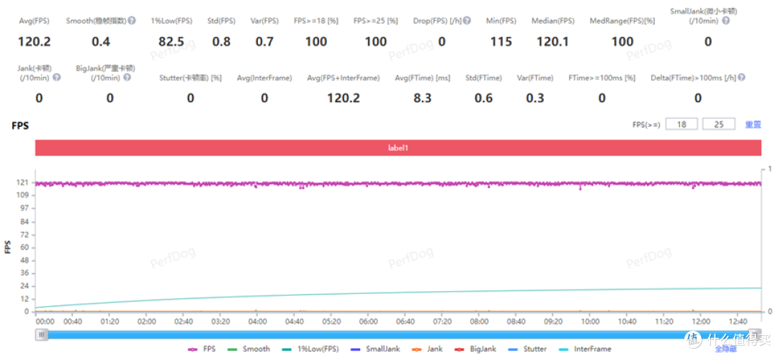This screenshot has height=356, width=778.
Task: Toggle Jank series legend item
Action: 428,349
